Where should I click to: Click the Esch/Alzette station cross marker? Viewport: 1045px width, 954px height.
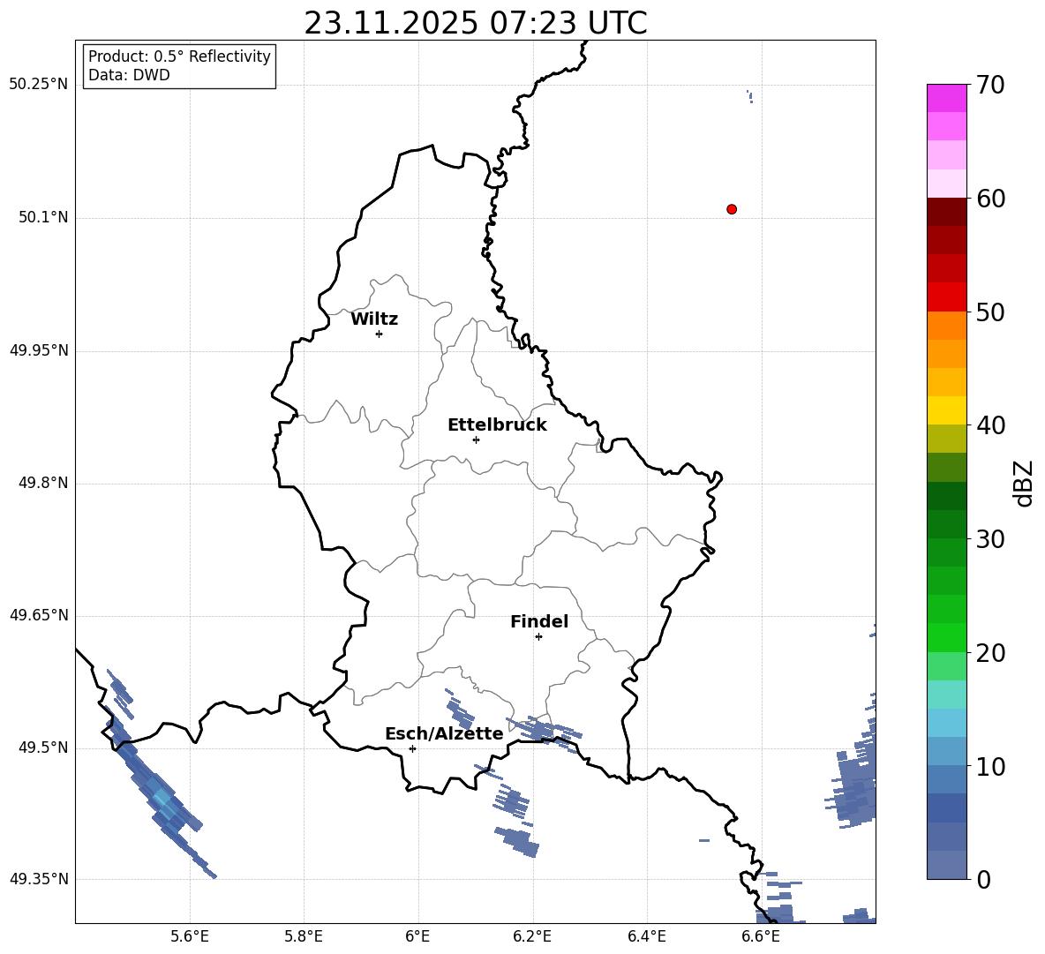[x=412, y=748]
